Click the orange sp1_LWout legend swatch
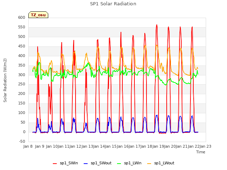Viewport: 227px width, 170px height. point(149,164)
